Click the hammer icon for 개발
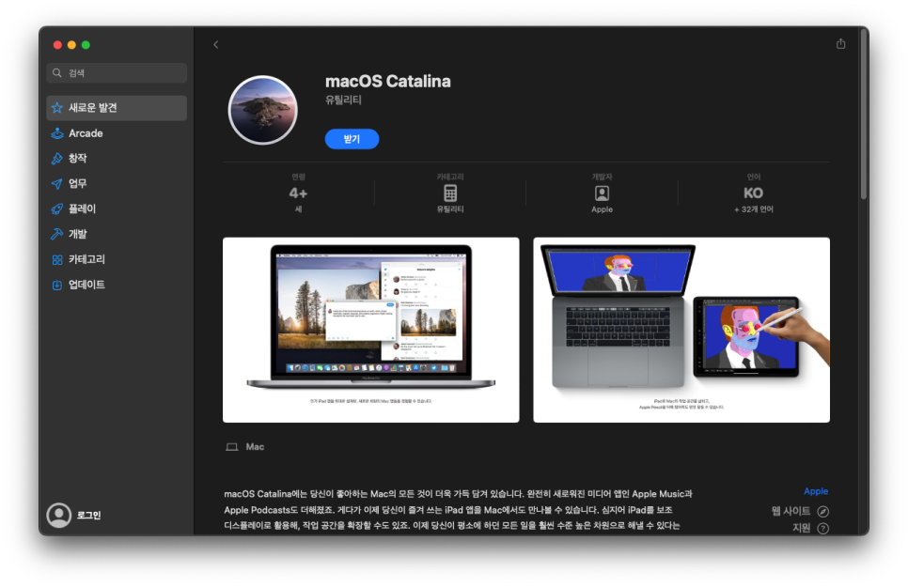The height and width of the screenshot is (587, 908). (x=56, y=234)
